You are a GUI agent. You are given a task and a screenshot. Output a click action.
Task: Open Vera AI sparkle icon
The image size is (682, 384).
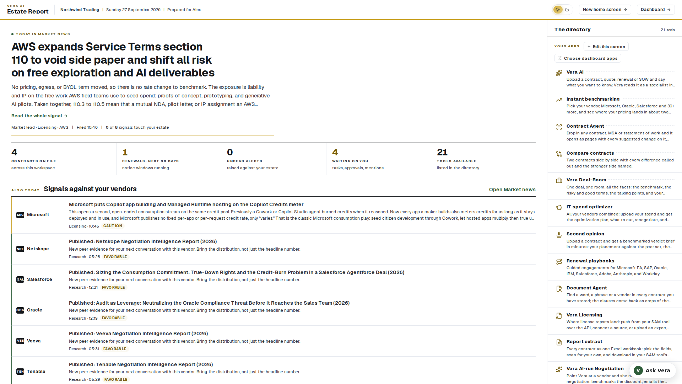point(559,73)
